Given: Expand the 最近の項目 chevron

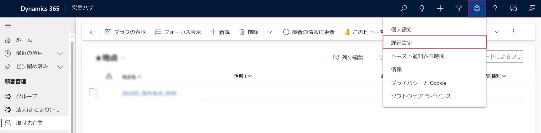Looking at the screenshot, I should point(60,53).
